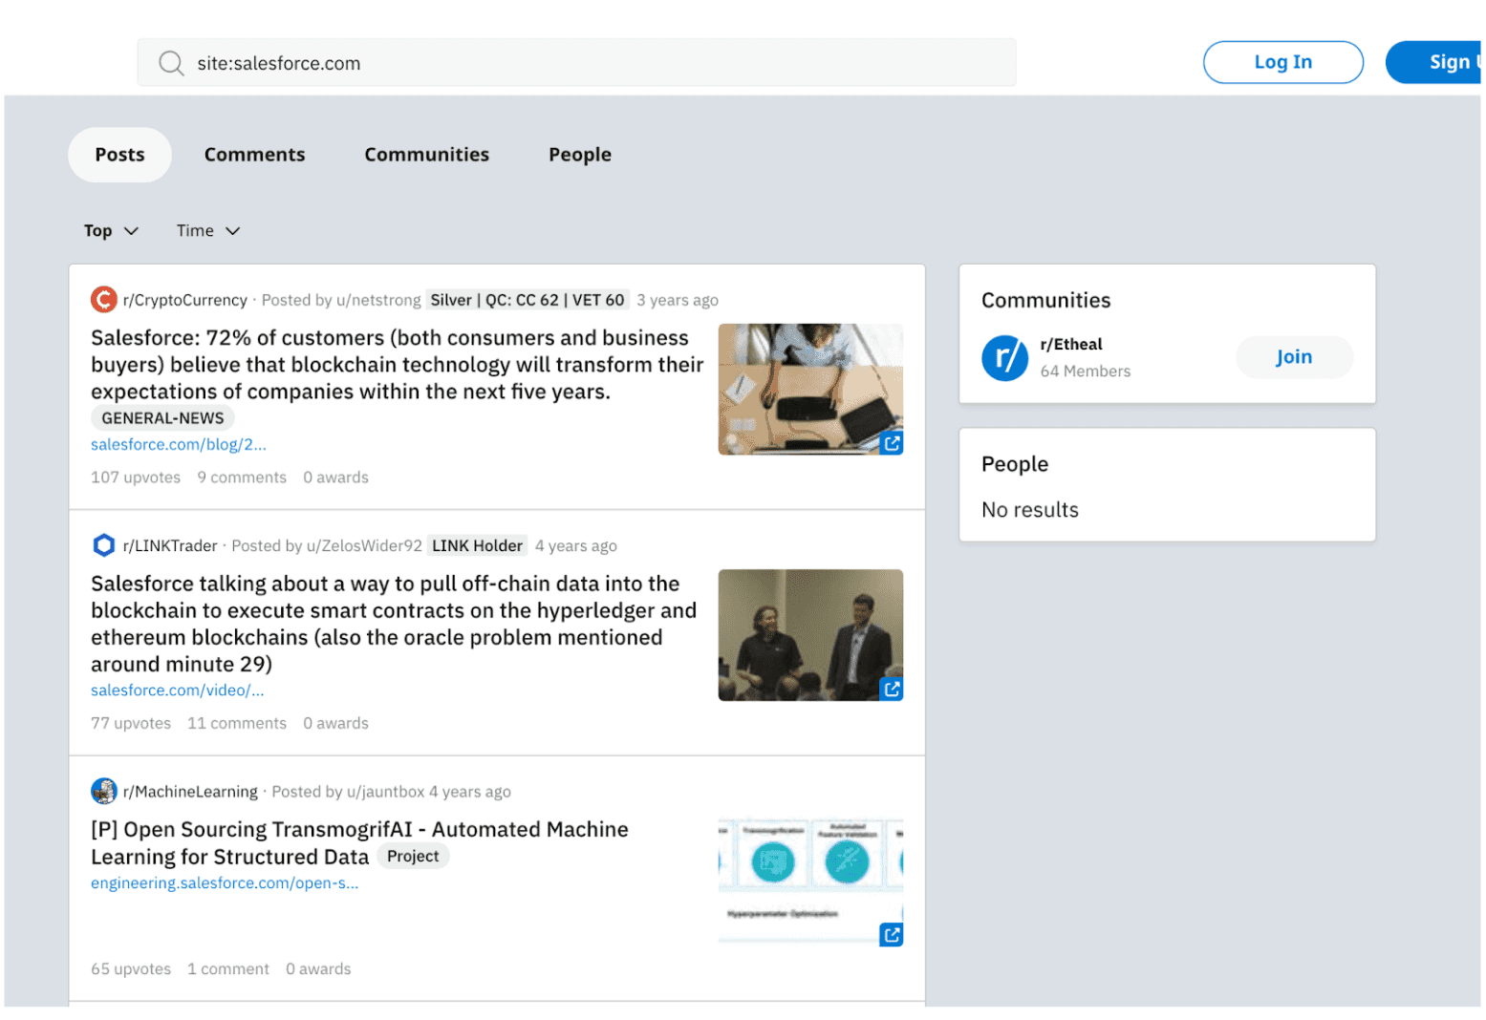Click the r/LINKTrader hexagon avatar icon
This screenshot has height=1020, width=1486.
pyautogui.click(x=103, y=545)
